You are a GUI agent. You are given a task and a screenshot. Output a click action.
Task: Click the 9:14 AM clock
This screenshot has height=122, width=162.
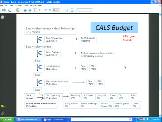click(156, 119)
